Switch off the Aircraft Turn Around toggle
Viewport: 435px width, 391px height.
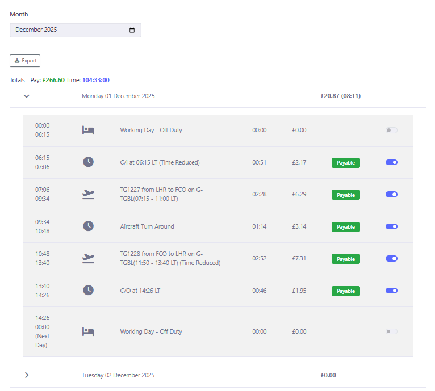click(391, 226)
